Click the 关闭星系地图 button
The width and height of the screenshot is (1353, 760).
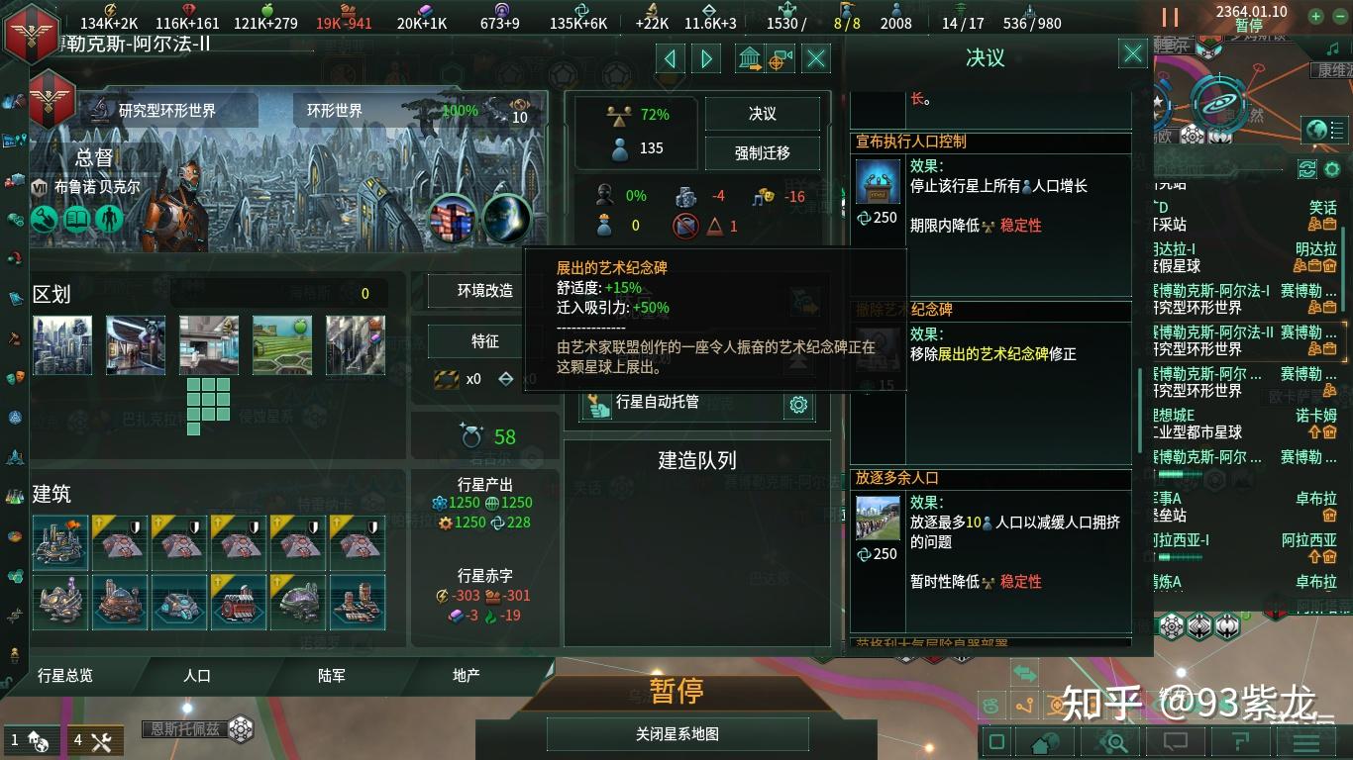click(x=677, y=734)
